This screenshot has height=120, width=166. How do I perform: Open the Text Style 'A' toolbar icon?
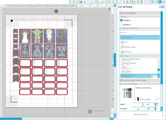click(106, 2)
